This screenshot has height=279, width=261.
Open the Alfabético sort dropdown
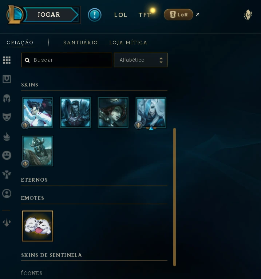pos(141,60)
